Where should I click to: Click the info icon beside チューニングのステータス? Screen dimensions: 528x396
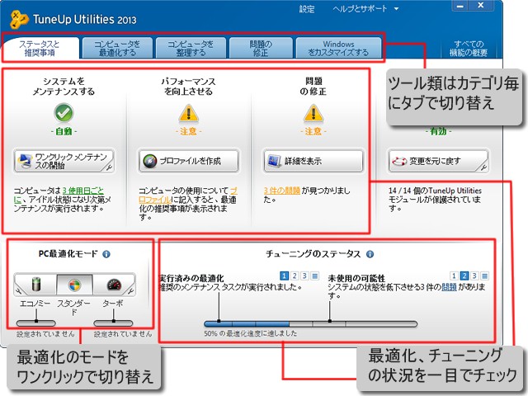click(370, 254)
